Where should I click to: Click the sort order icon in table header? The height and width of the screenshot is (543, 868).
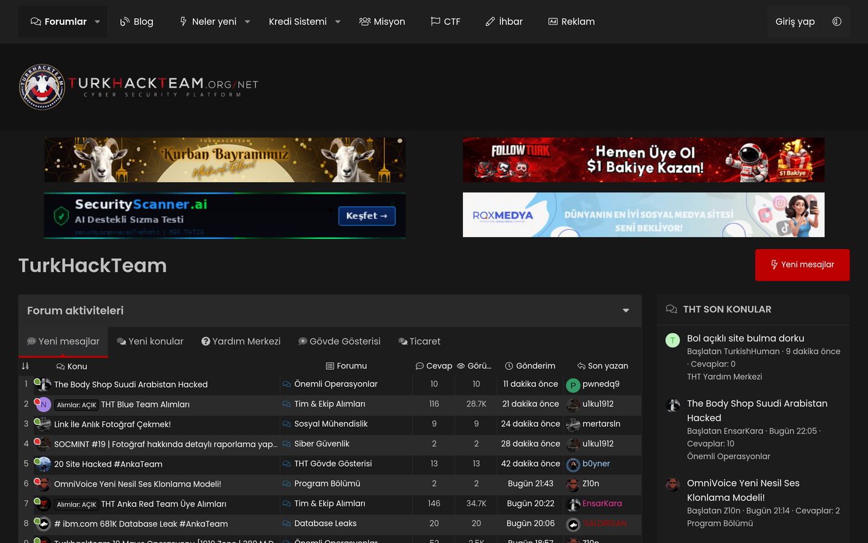coord(25,366)
